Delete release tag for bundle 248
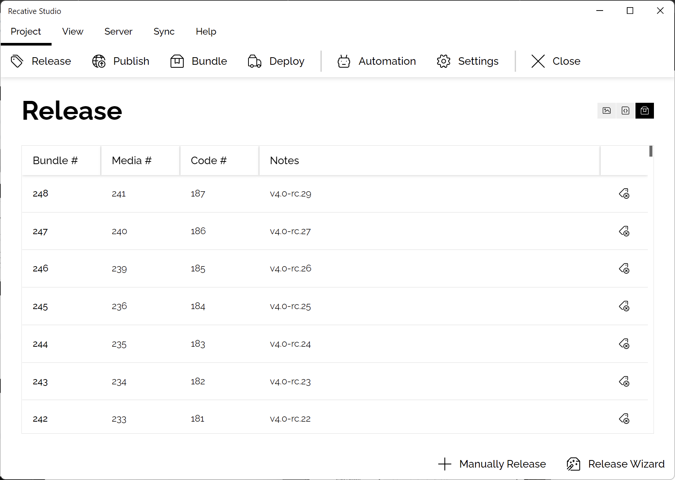This screenshot has height=480, width=675. [x=624, y=194]
